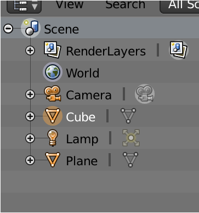Open the outliner editor type selector
The width and height of the screenshot is (199, 213).
point(24,6)
